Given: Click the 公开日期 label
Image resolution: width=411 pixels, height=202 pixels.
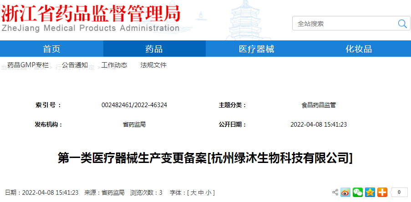Looking at the screenshot, I should 233,124.
